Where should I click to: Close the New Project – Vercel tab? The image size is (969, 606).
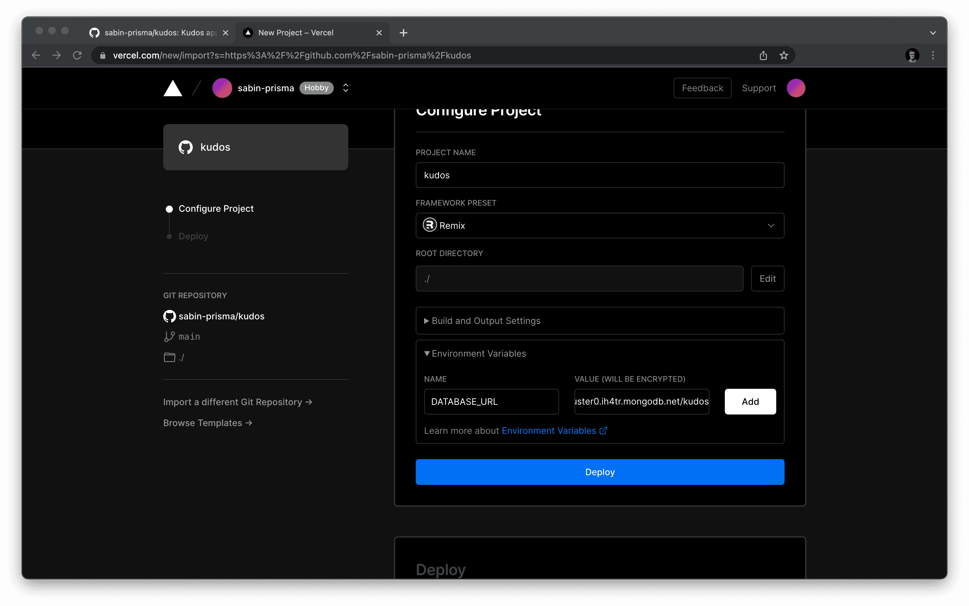click(379, 33)
